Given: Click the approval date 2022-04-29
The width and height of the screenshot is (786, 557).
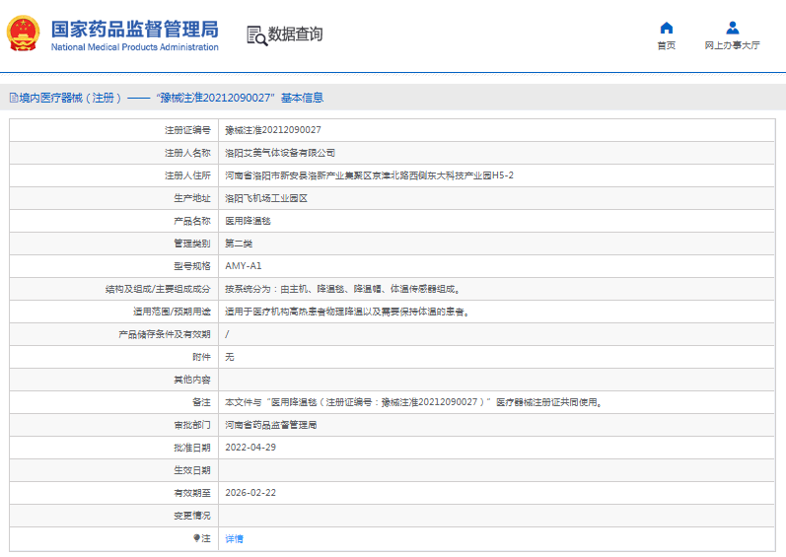Looking at the screenshot, I should click(x=250, y=448).
